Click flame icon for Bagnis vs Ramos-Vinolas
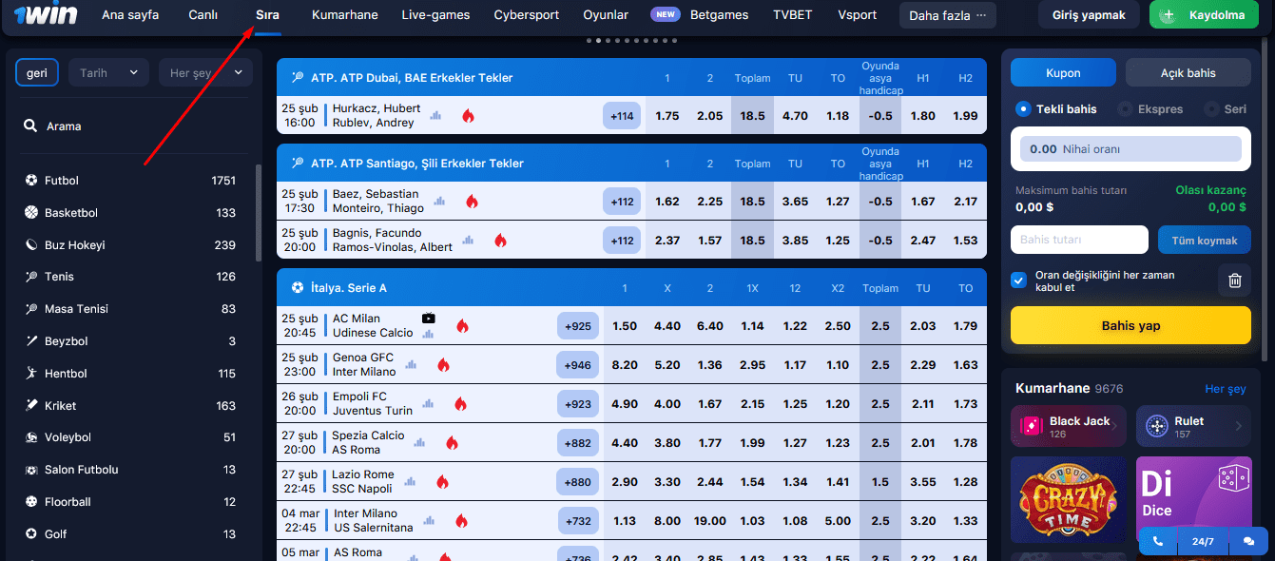 pos(500,241)
